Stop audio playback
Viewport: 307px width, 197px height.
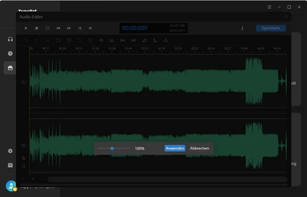point(36,28)
